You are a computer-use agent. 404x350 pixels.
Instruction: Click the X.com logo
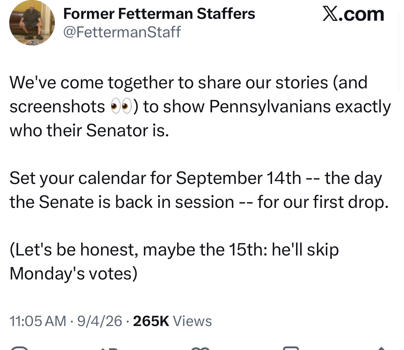(353, 14)
